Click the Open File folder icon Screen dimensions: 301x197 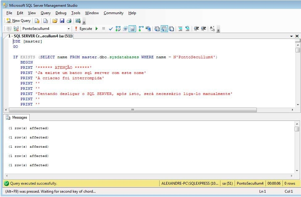[x=55, y=21]
